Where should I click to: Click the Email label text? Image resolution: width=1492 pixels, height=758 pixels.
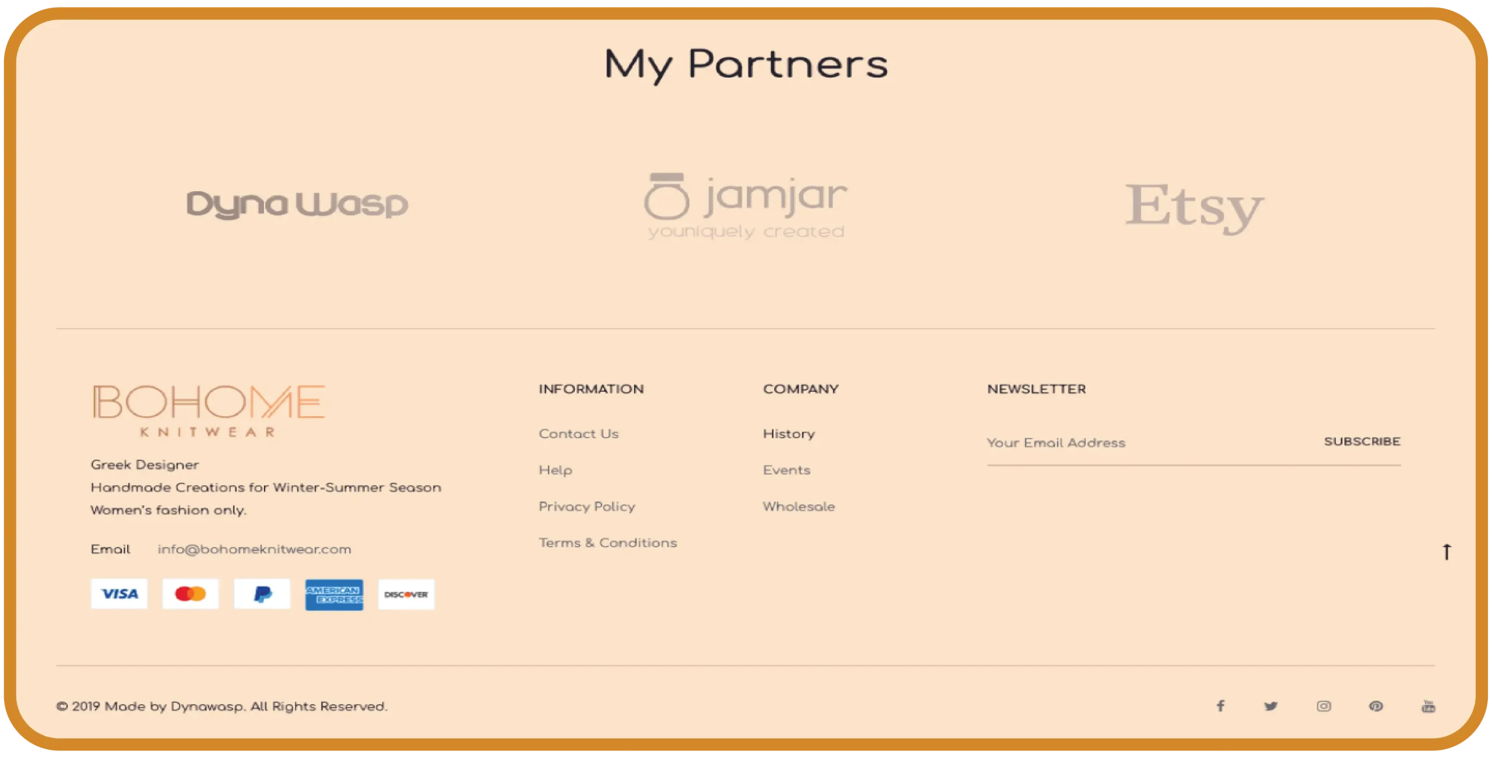(110, 549)
